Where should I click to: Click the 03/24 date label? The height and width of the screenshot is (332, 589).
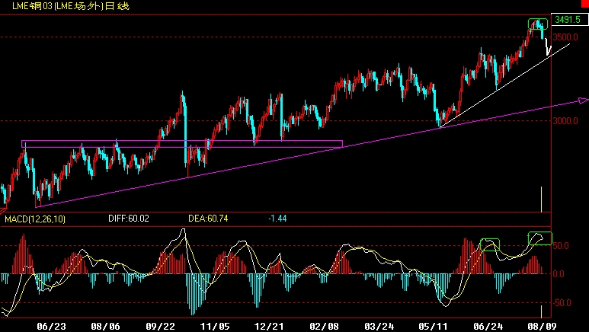[x=379, y=327]
